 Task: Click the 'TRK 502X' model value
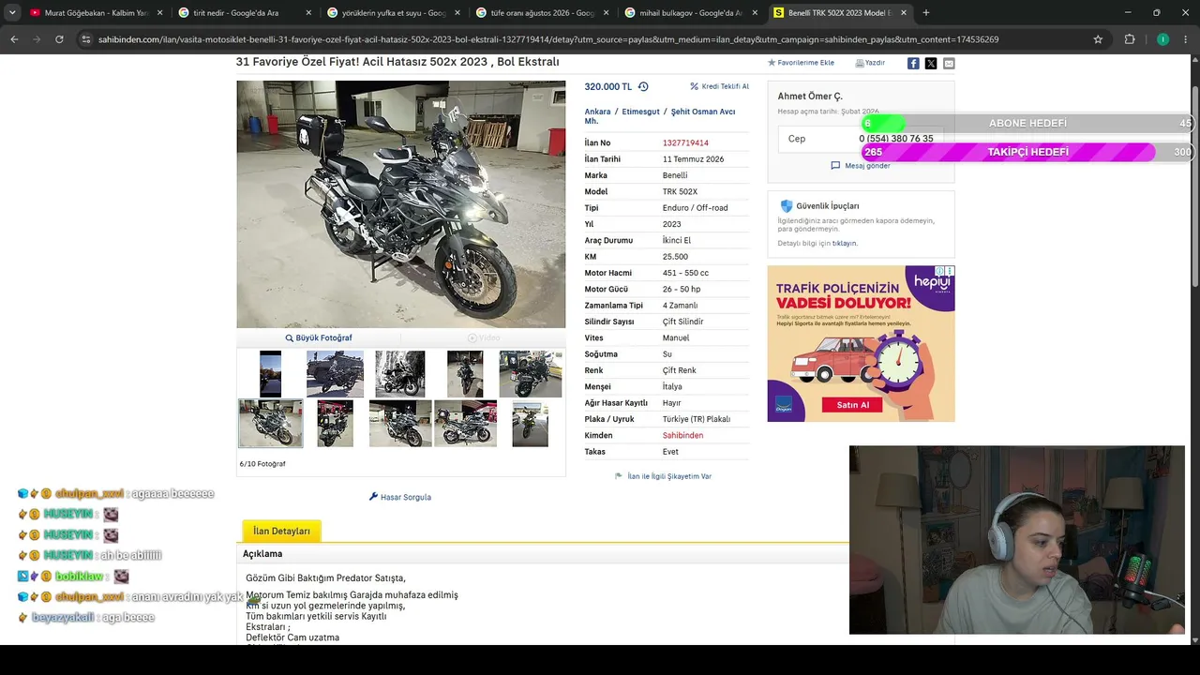680,192
